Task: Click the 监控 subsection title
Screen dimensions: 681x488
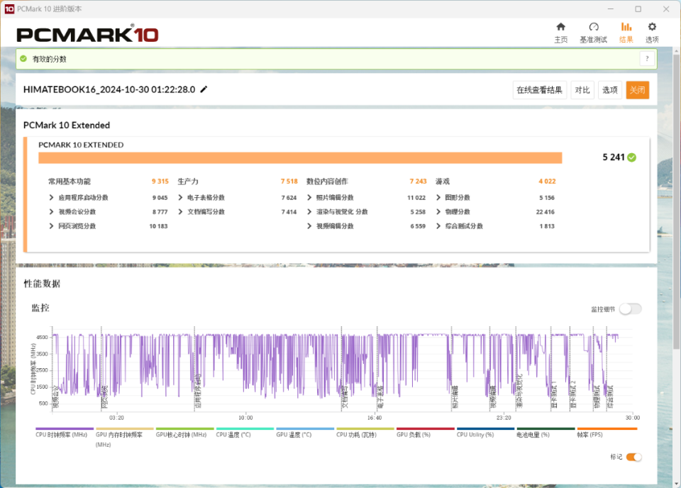Action: tap(40, 309)
